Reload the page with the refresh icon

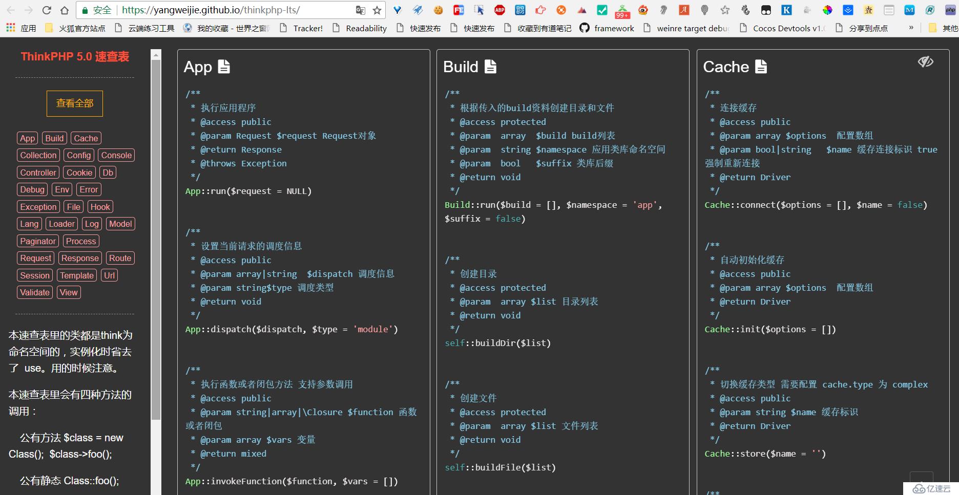[47, 10]
